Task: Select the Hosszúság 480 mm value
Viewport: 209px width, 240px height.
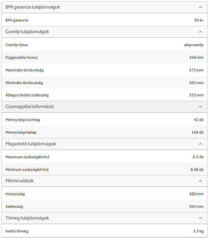Action: 196,194
